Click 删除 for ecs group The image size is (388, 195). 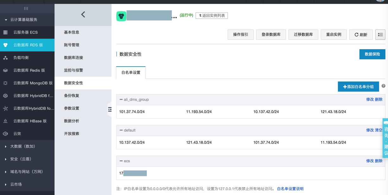(378, 161)
